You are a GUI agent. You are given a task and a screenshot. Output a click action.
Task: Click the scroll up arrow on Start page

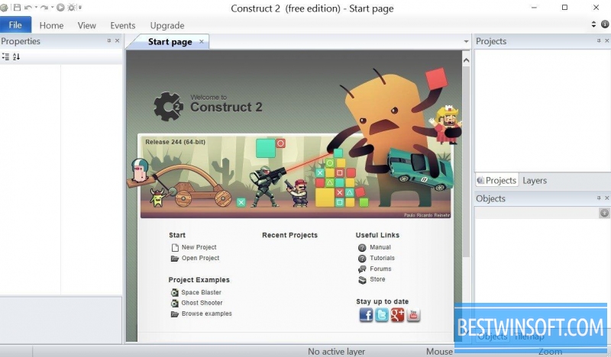pos(466,60)
